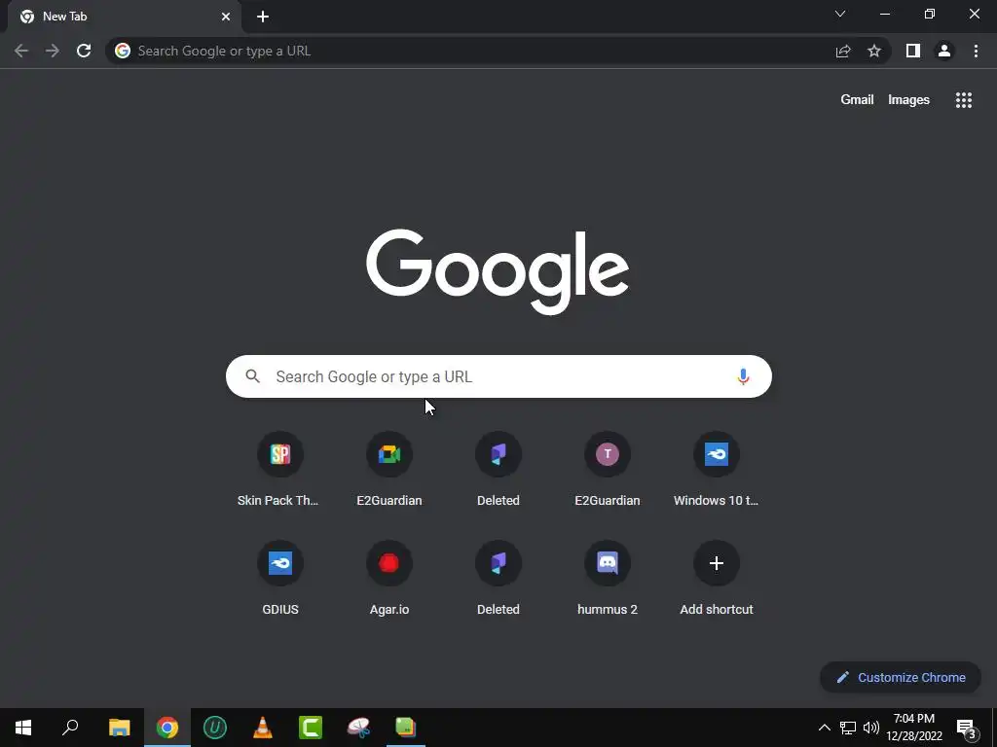Show hidden system tray icons
Viewport: 997px width, 747px height.
click(824, 728)
